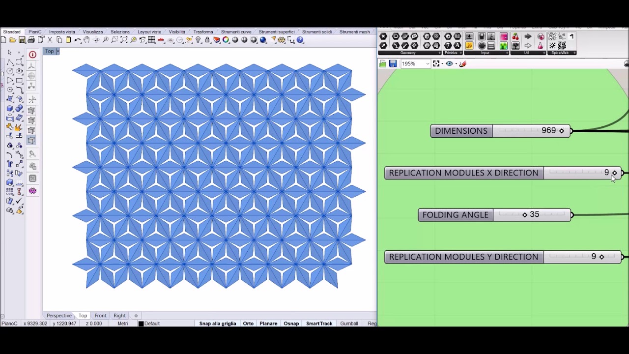Open Rhino options gear icon
The image size is (629, 354).
coord(281,40)
